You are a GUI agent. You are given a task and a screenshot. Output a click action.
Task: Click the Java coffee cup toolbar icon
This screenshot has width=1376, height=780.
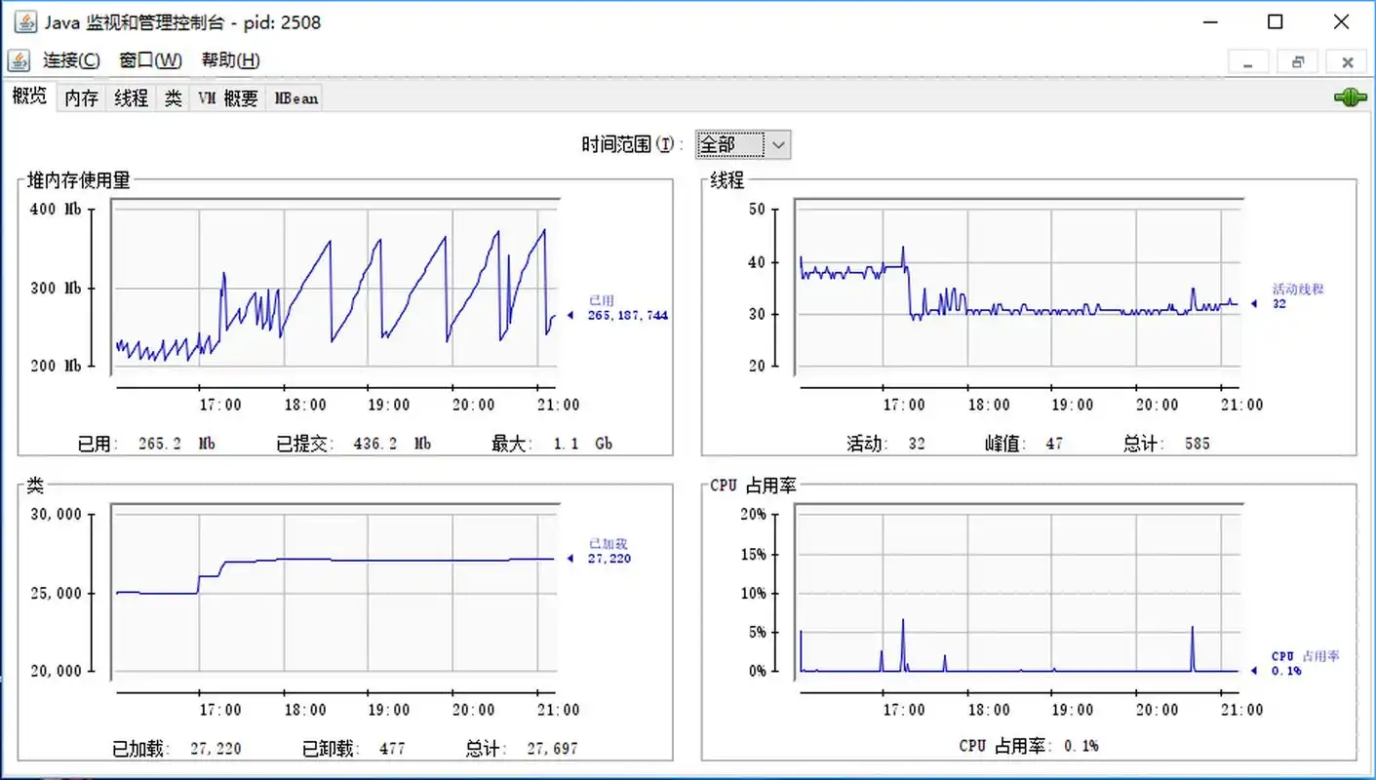point(19,60)
